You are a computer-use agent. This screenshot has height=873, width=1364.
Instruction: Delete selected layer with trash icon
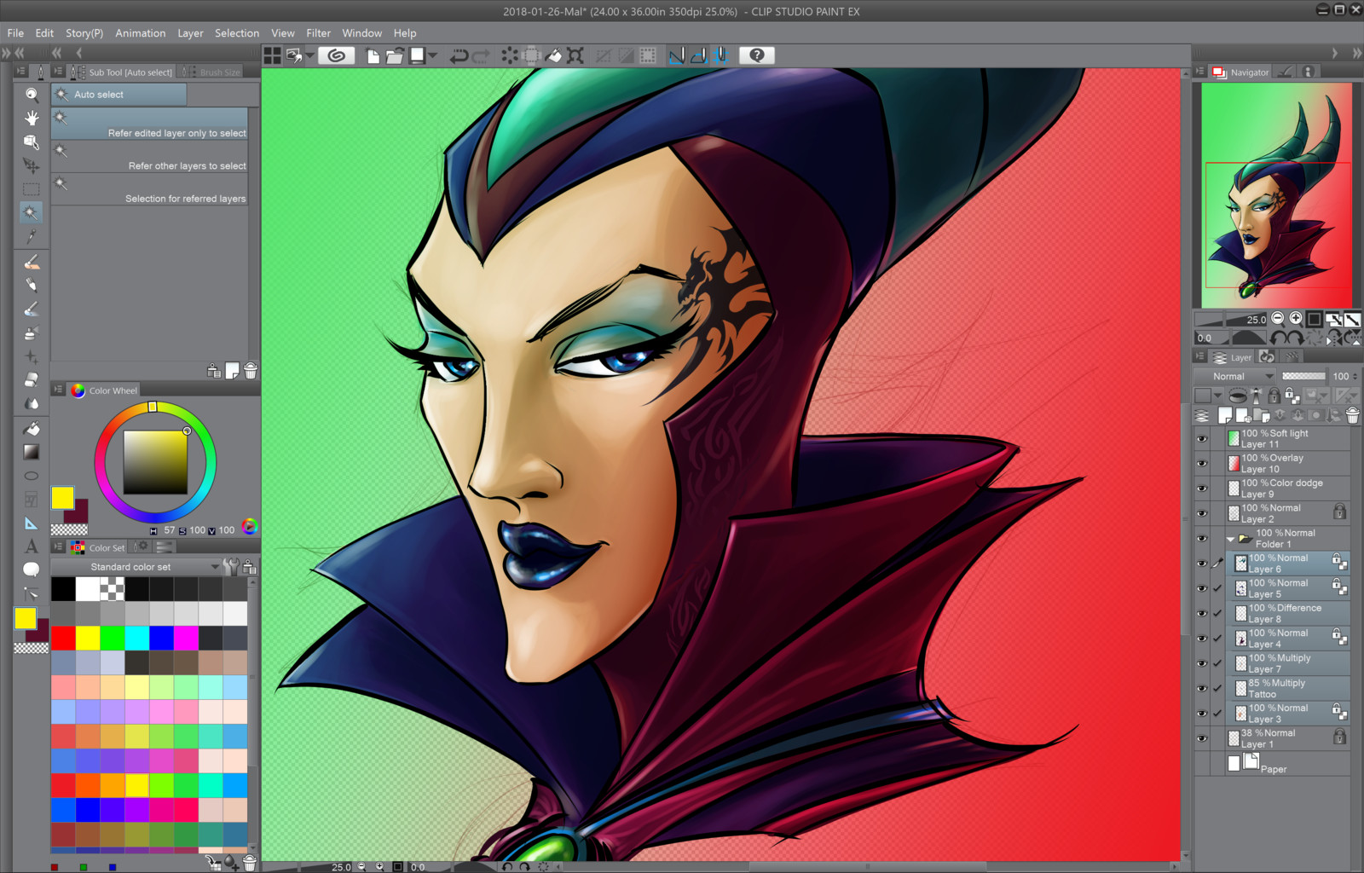pos(1352,415)
